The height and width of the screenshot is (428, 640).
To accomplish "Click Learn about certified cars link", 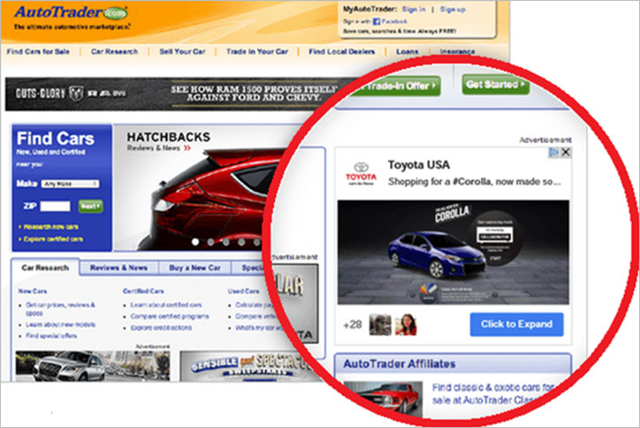I will 166,305.
